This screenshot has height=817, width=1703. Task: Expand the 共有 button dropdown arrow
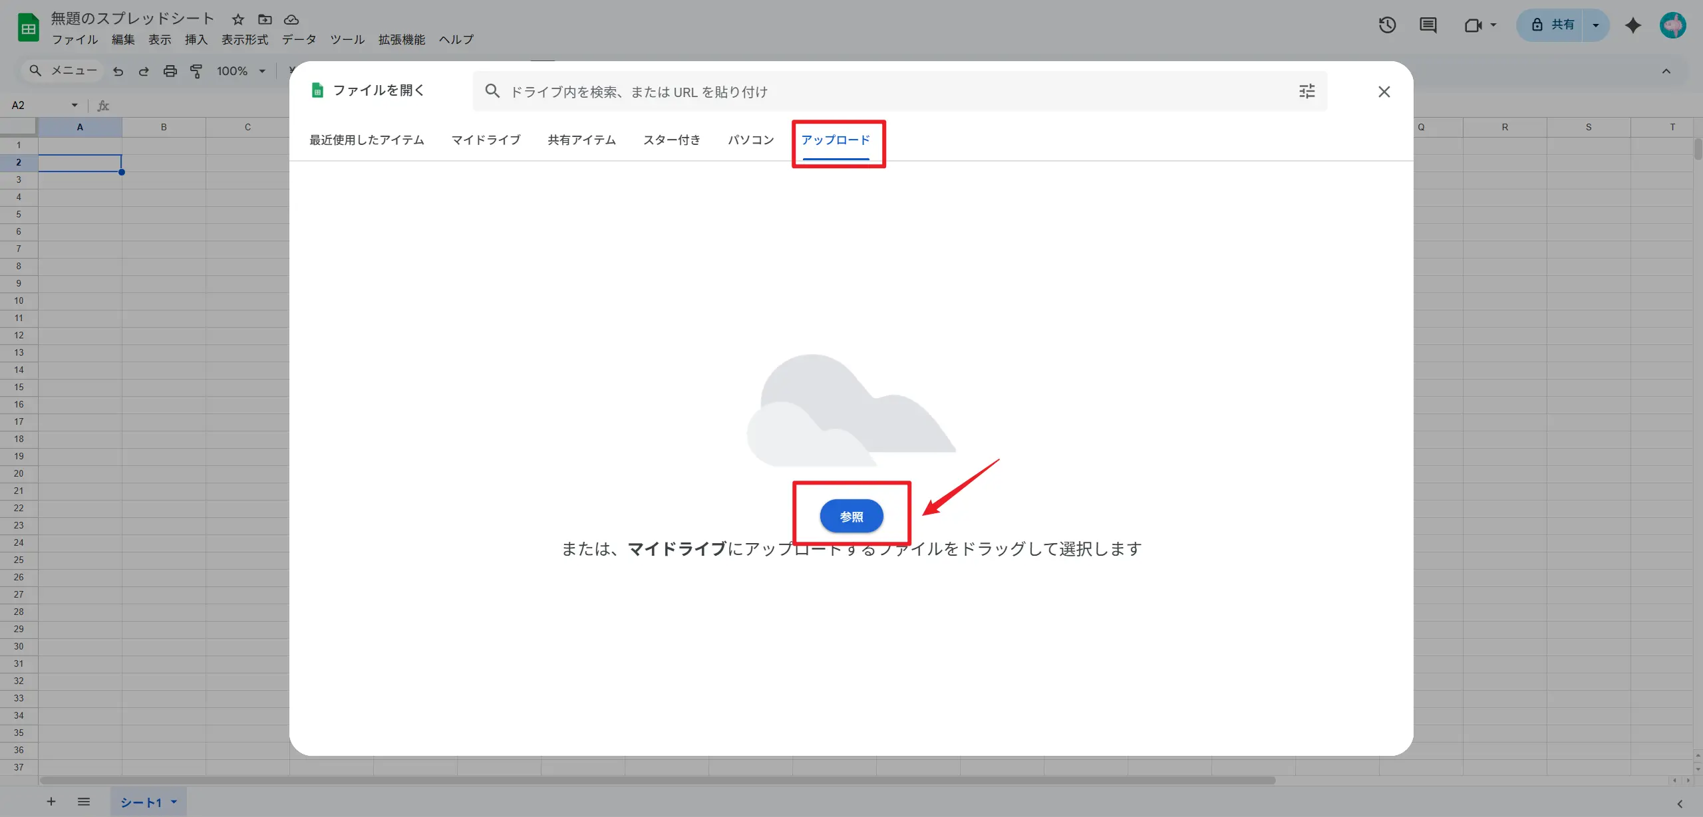pyautogui.click(x=1595, y=25)
